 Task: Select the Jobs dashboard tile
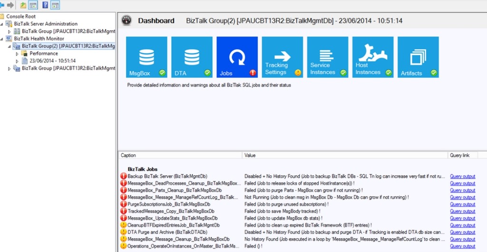click(237, 57)
